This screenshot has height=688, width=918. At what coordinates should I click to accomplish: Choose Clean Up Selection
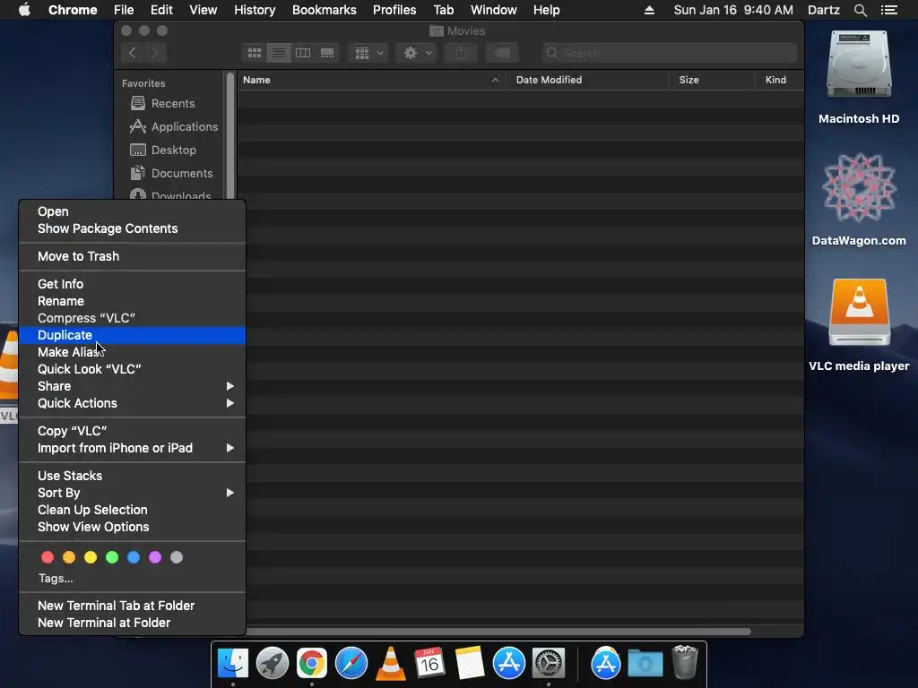point(133,510)
